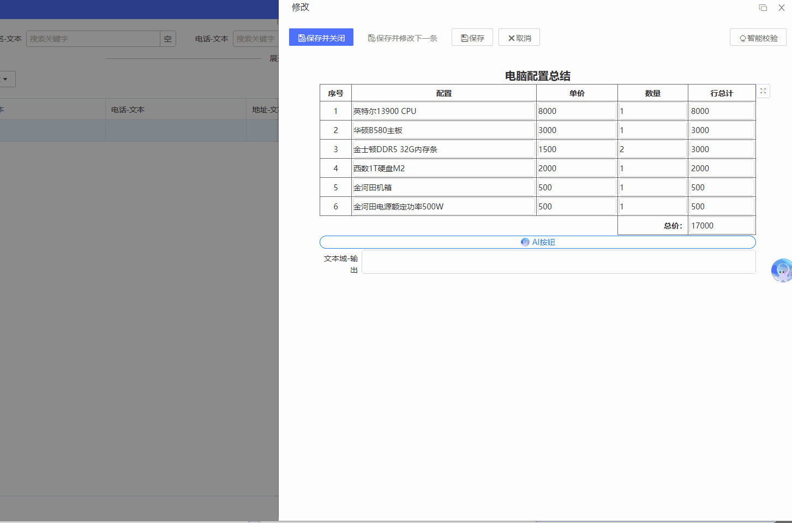Focus the 电话-文本 search keyword field
The width and height of the screenshot is (792, 523).
click(x=255, y=39)
